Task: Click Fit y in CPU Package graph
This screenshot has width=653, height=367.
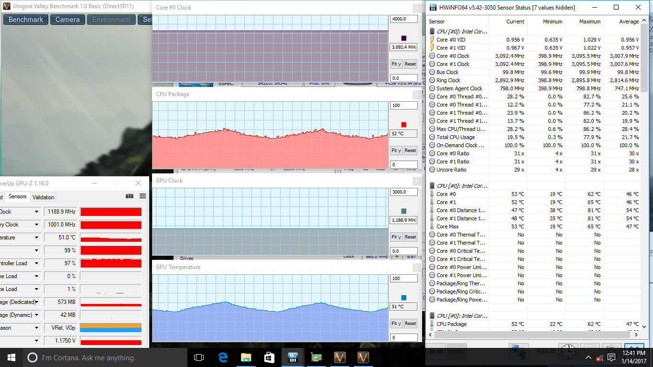Action: pyautogui.click(x=396, y=151)
